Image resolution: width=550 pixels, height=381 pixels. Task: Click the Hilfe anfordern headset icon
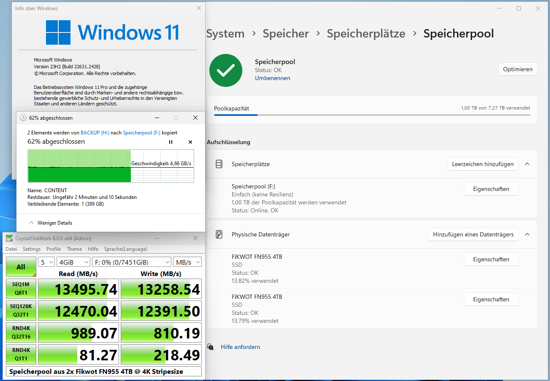click(210, 347)
